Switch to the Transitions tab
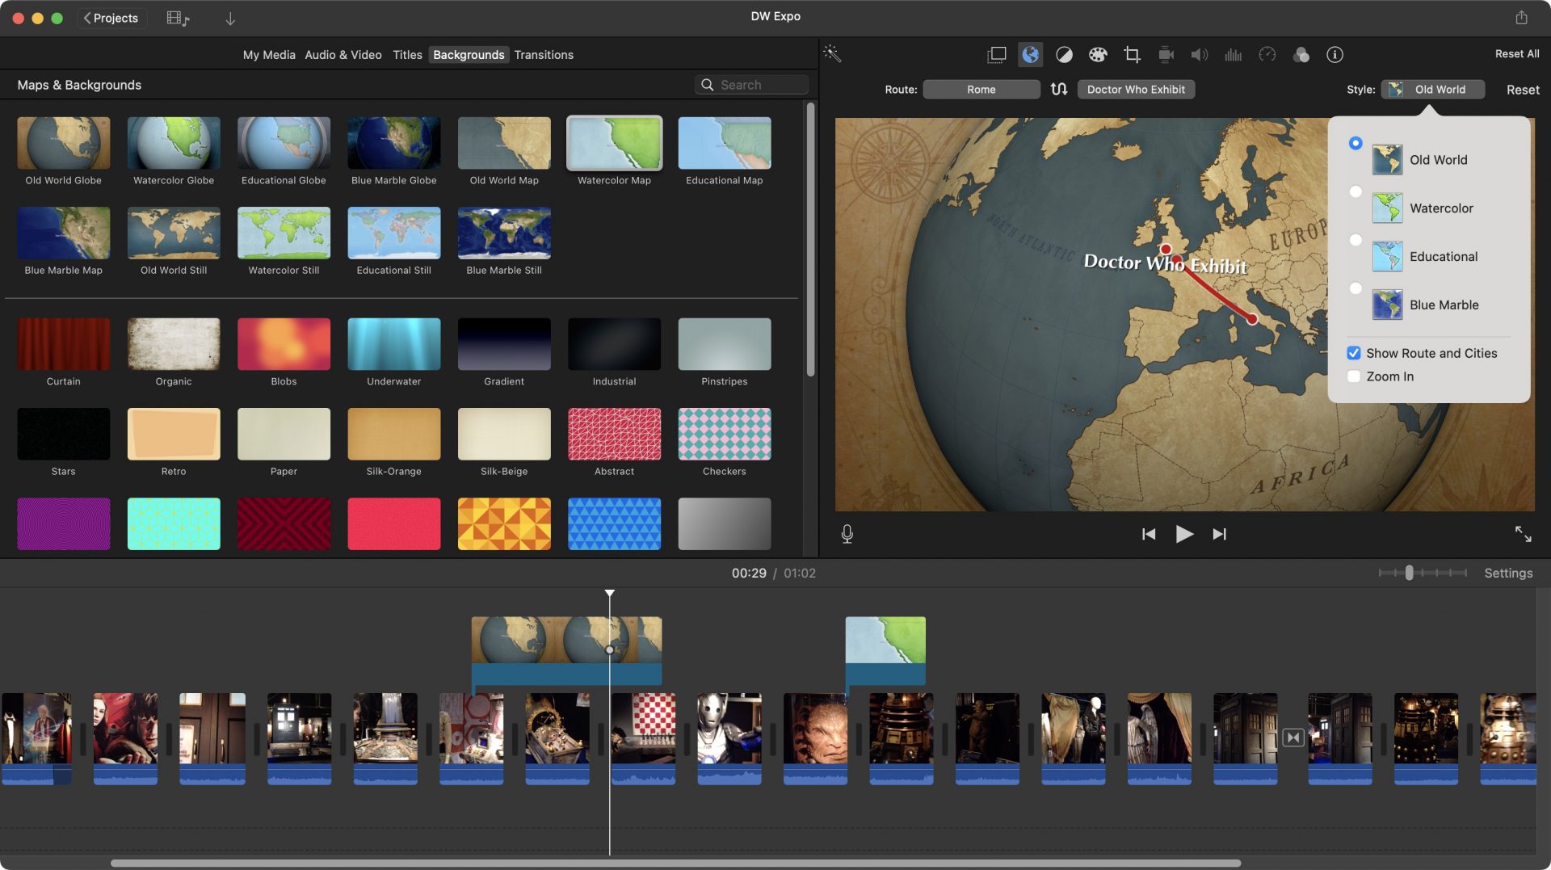This screenshot has width=1551, height=870. 544,54
